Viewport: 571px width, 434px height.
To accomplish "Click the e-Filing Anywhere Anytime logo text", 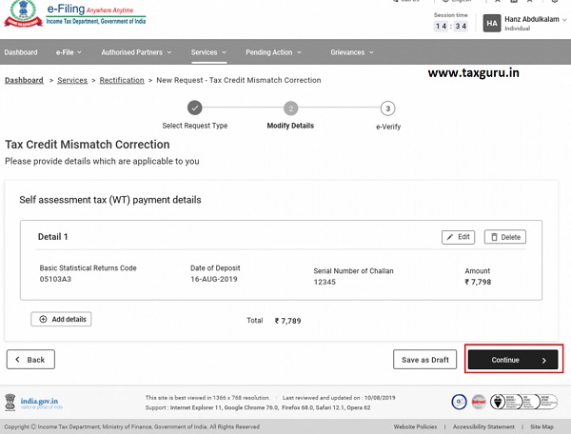I will (90, 10).
